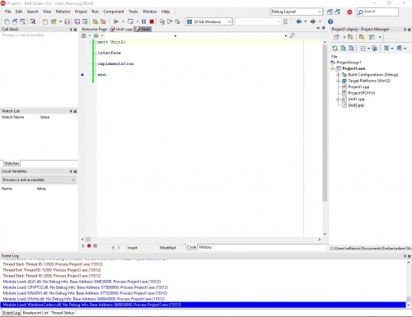Open the Refactor menu
This screenshot has height=317, width=412.
pos(63,12)
